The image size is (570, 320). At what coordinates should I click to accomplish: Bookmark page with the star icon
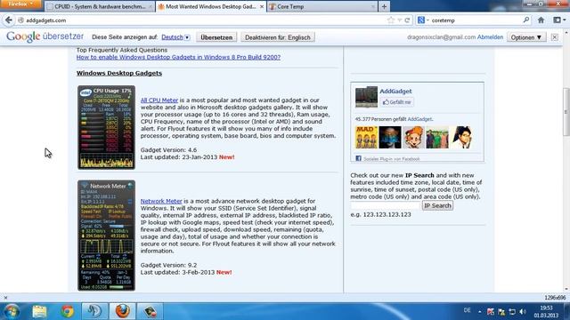coord(391,20)
